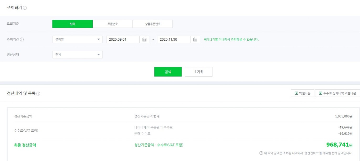Click the start date field showing 2025.09.01
360x161 pixels.
(x=123, y=40)
